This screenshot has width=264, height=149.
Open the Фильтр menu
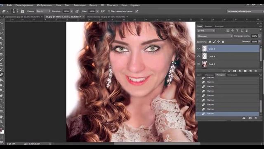[93, 5]
